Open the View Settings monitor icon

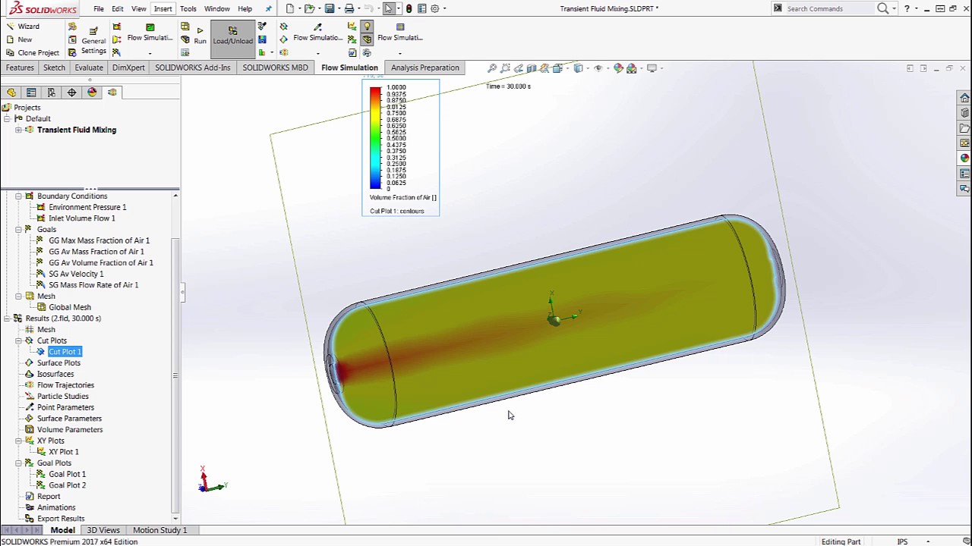(x=652, y=68)
